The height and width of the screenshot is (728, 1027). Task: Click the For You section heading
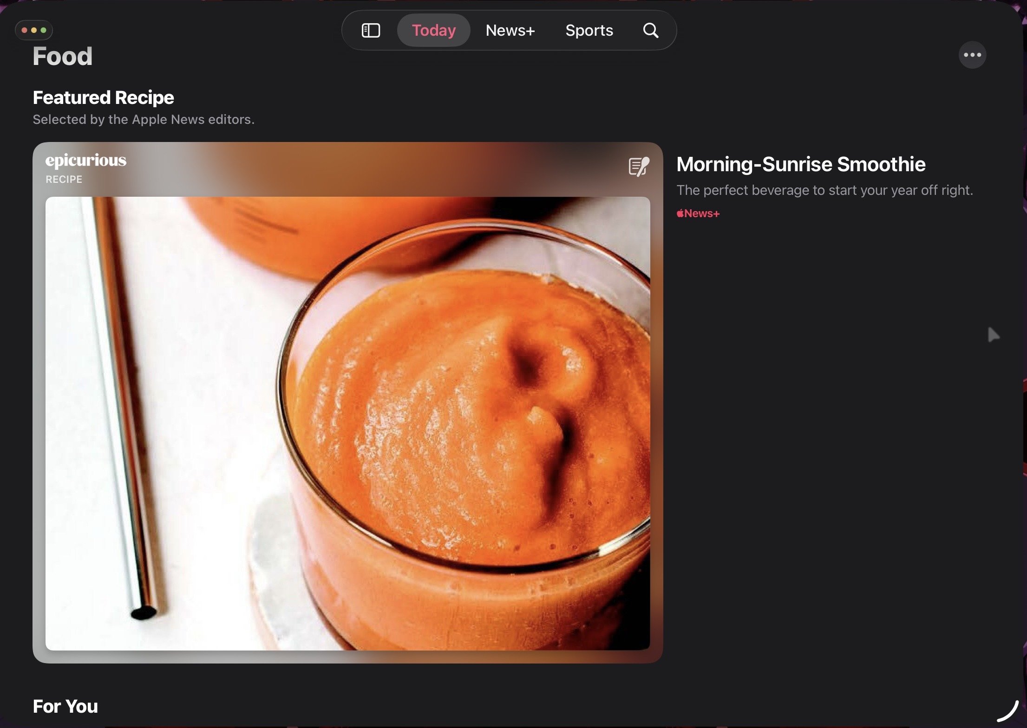coord(65,706)
